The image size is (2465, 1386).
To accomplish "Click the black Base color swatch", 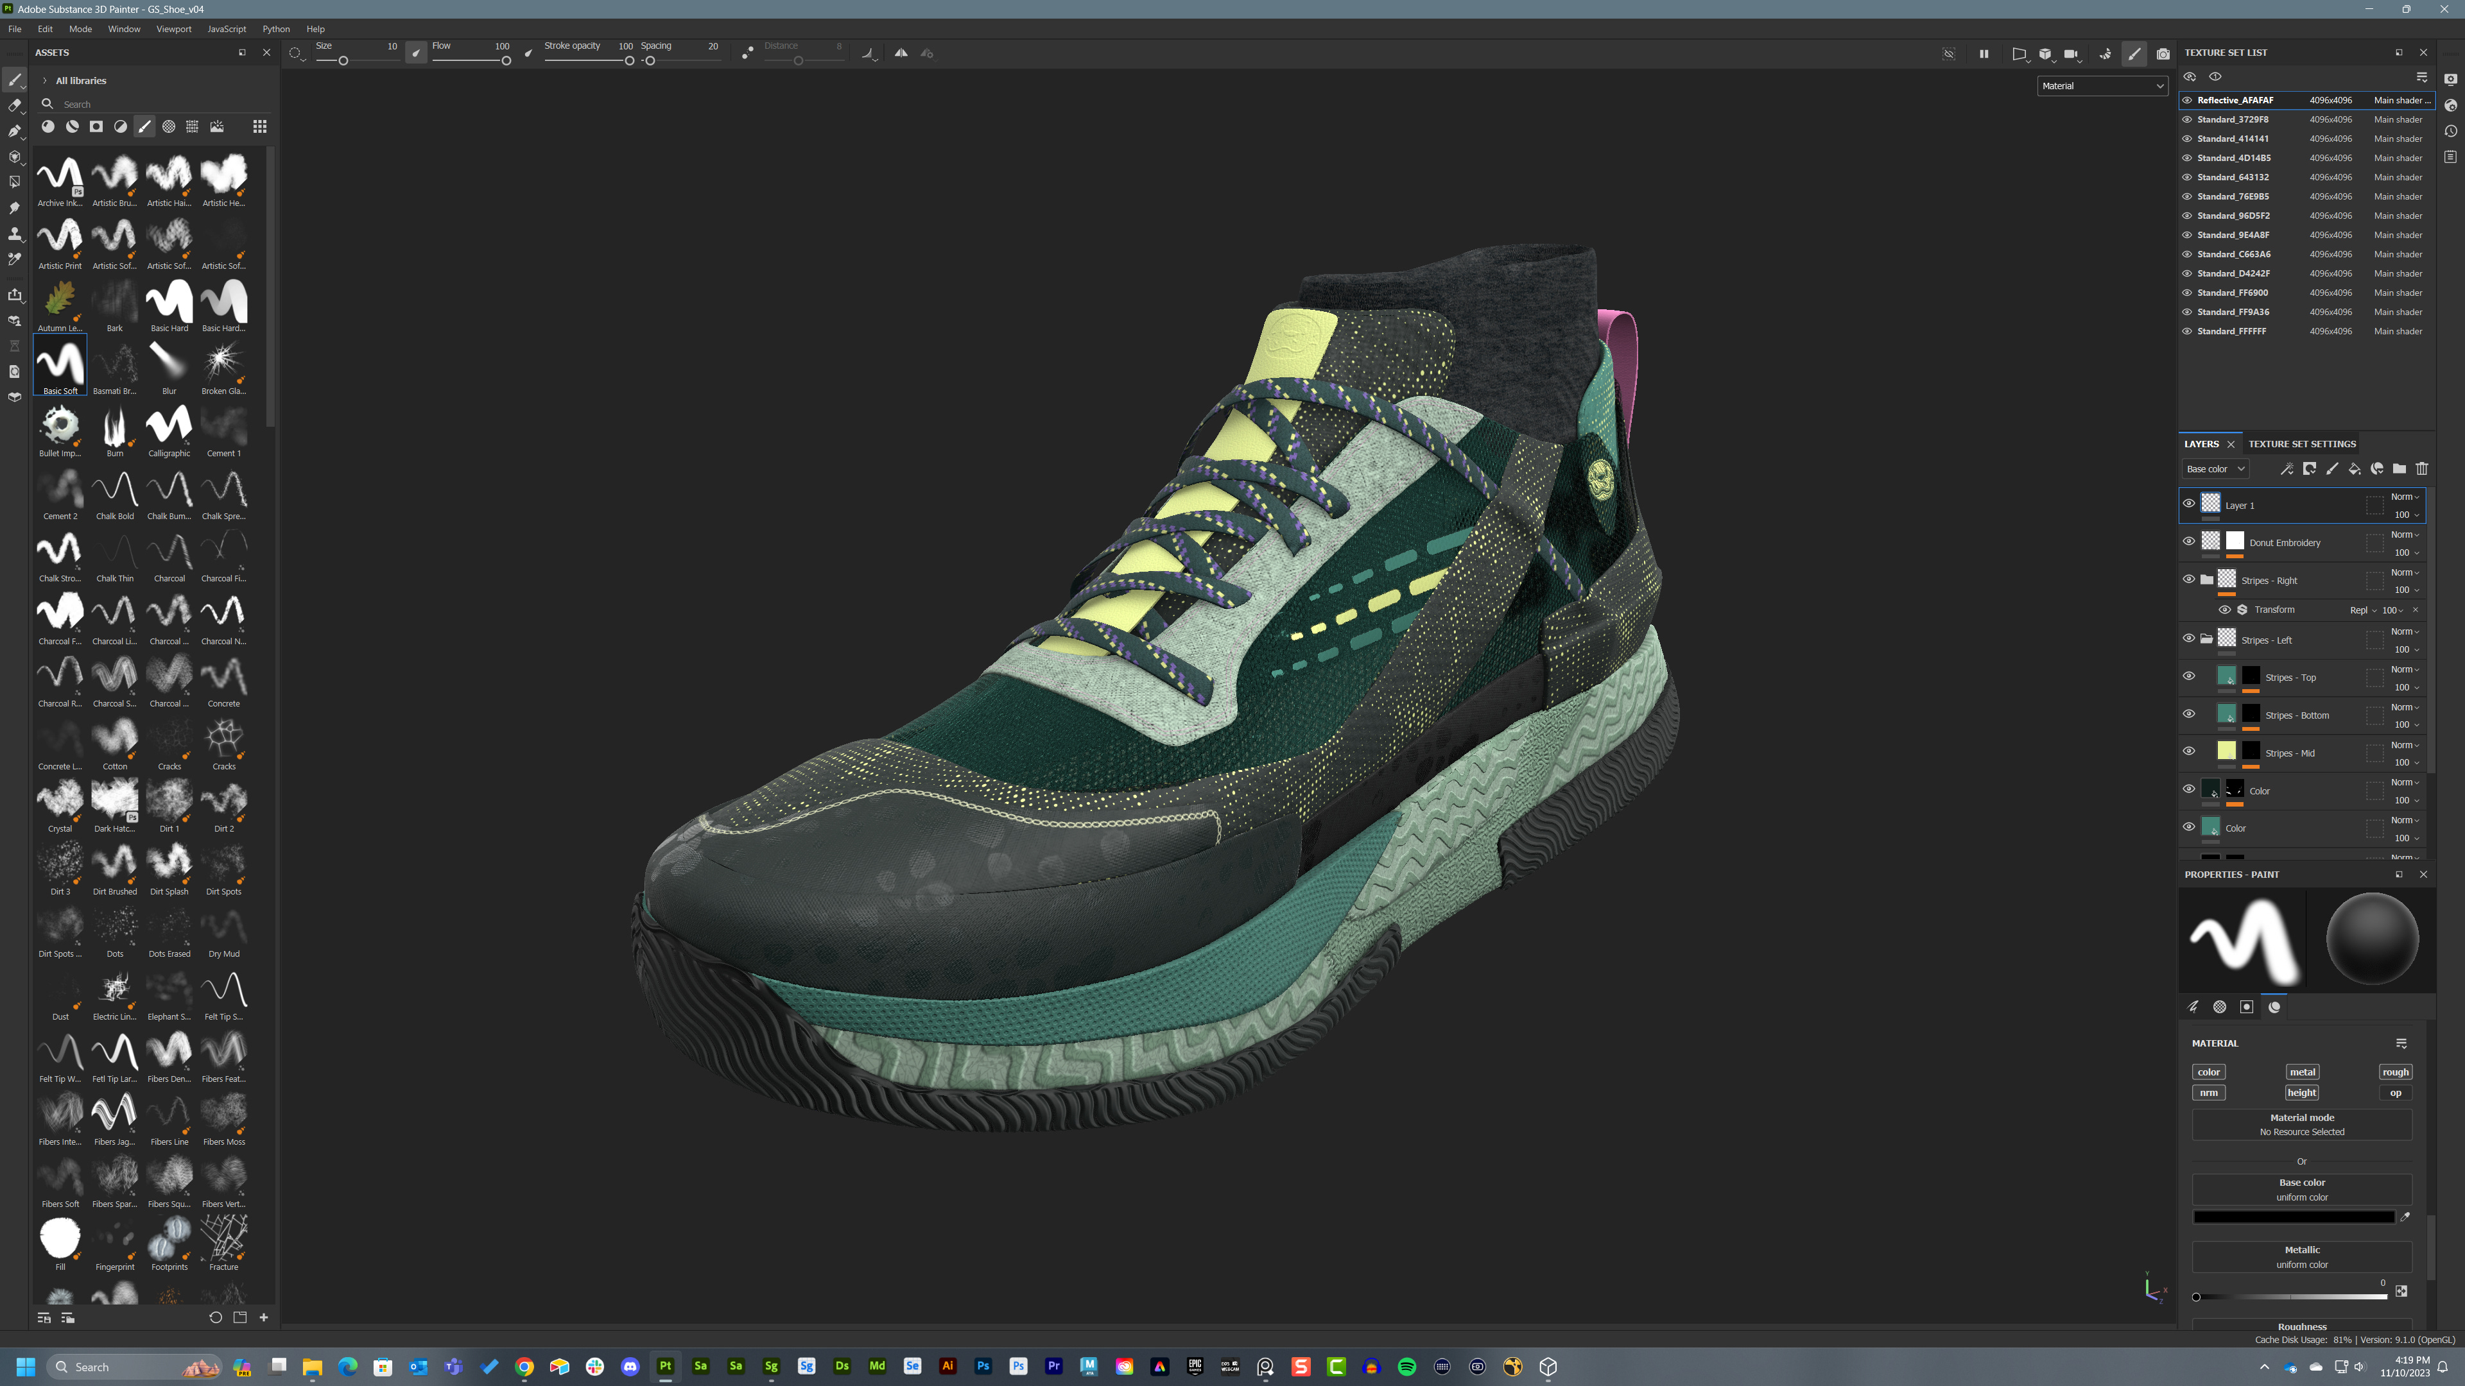I will [x=2293, y=1218].
